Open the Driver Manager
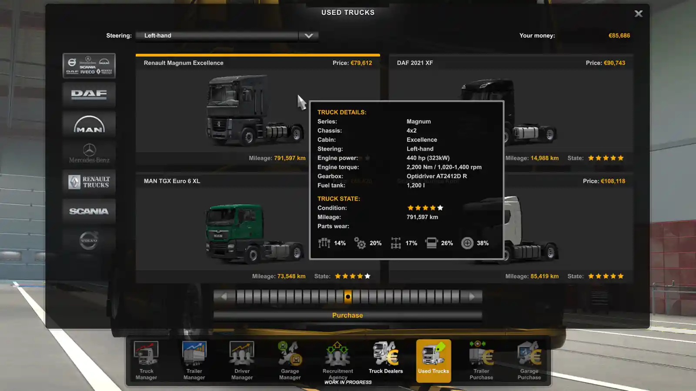Viewport: 696px width, 391px height. [242, 359]
